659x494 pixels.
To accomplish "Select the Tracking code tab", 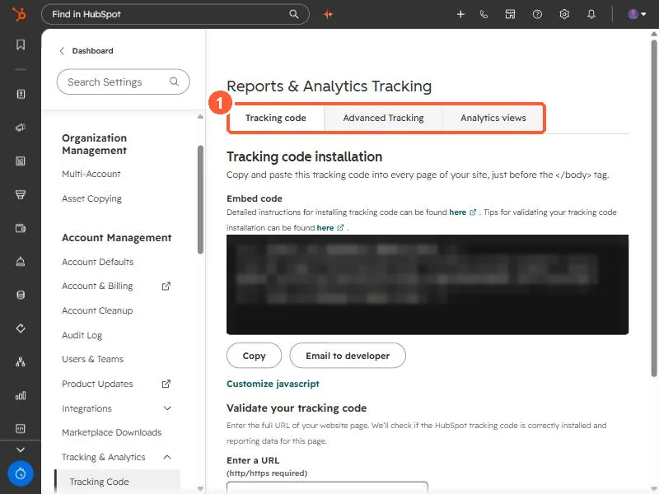I will click(x=276, y=118).
